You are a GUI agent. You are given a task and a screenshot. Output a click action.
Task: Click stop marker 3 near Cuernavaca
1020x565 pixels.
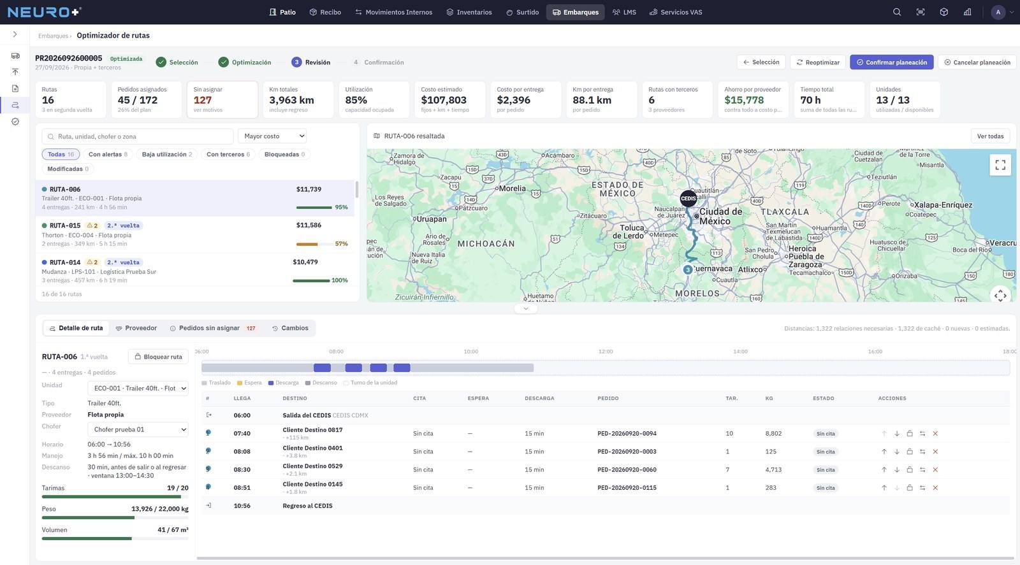687,270
